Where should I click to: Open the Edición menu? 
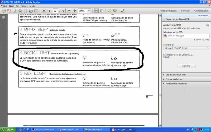pyautogui.click(x=12, y=6)
